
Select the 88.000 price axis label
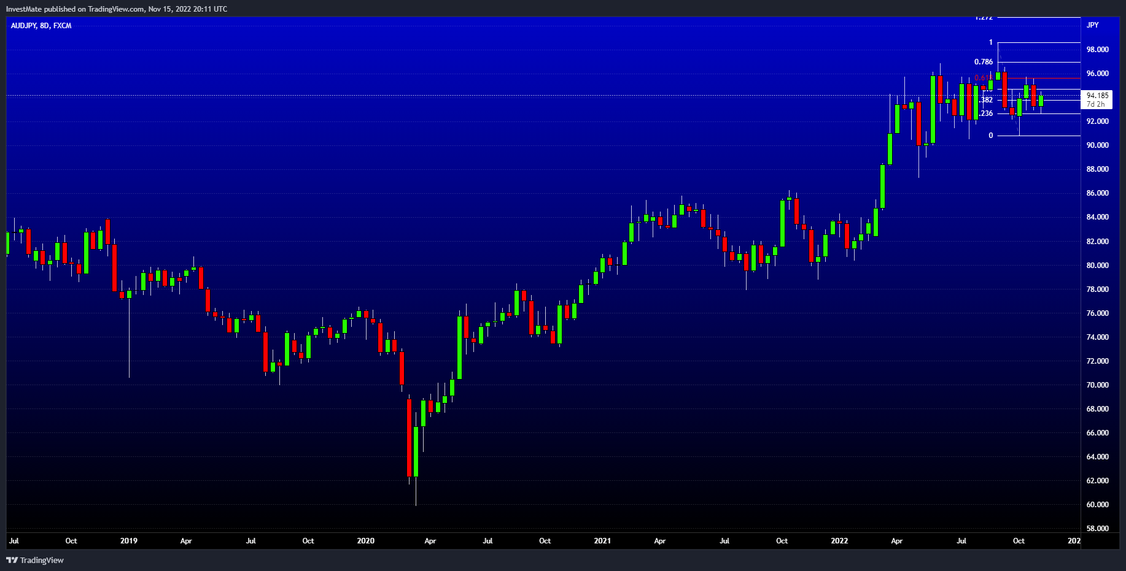pos(1097,169)
